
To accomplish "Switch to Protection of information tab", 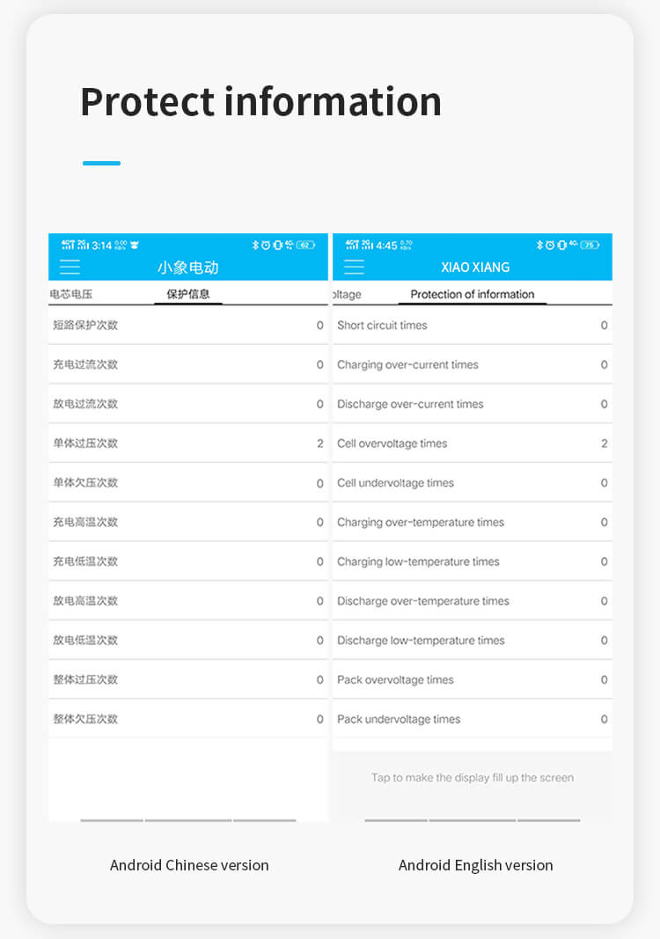I will tap(473, 295).
